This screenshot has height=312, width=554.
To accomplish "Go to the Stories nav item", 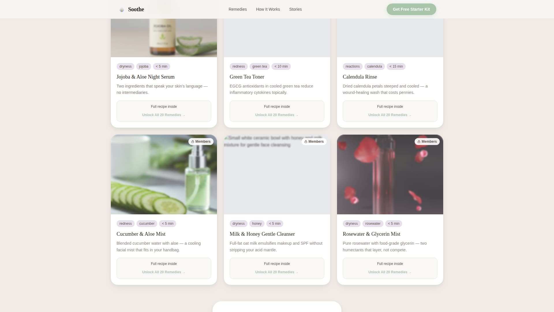I will (295, 9).
